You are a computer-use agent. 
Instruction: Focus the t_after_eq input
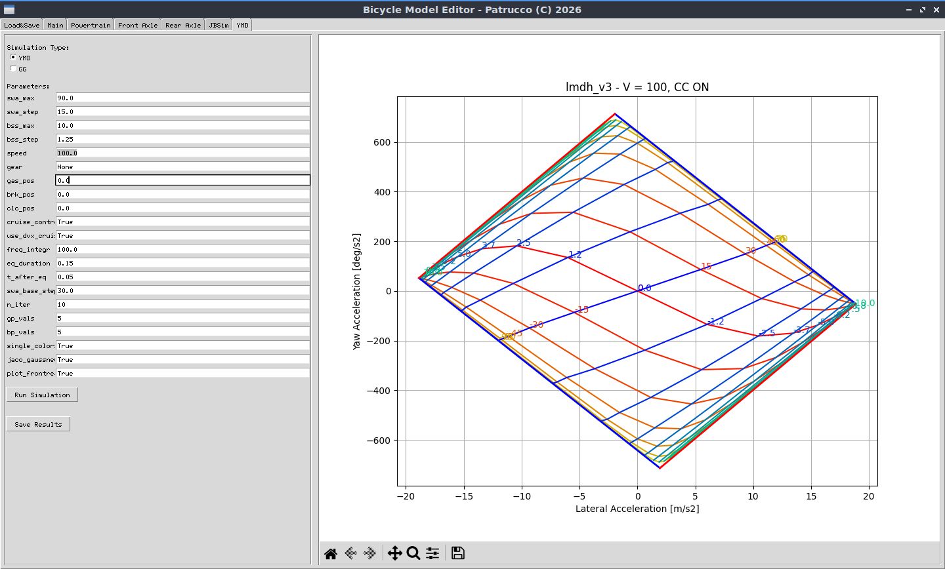(182, 277)
